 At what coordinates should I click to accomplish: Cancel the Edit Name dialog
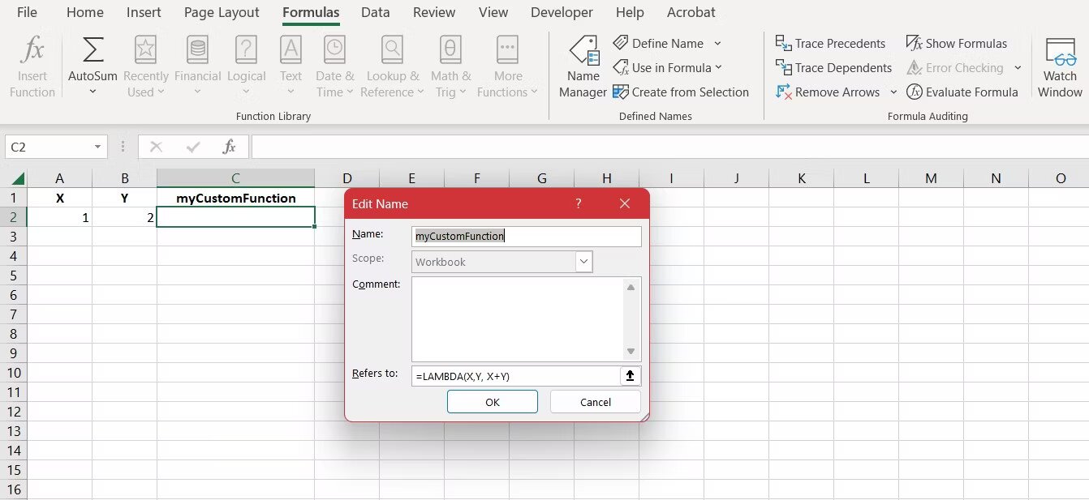point(595,401)
